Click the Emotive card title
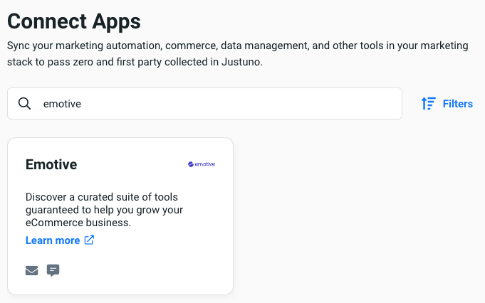Viewport: 485px width, 303px height. coord(51,164)
